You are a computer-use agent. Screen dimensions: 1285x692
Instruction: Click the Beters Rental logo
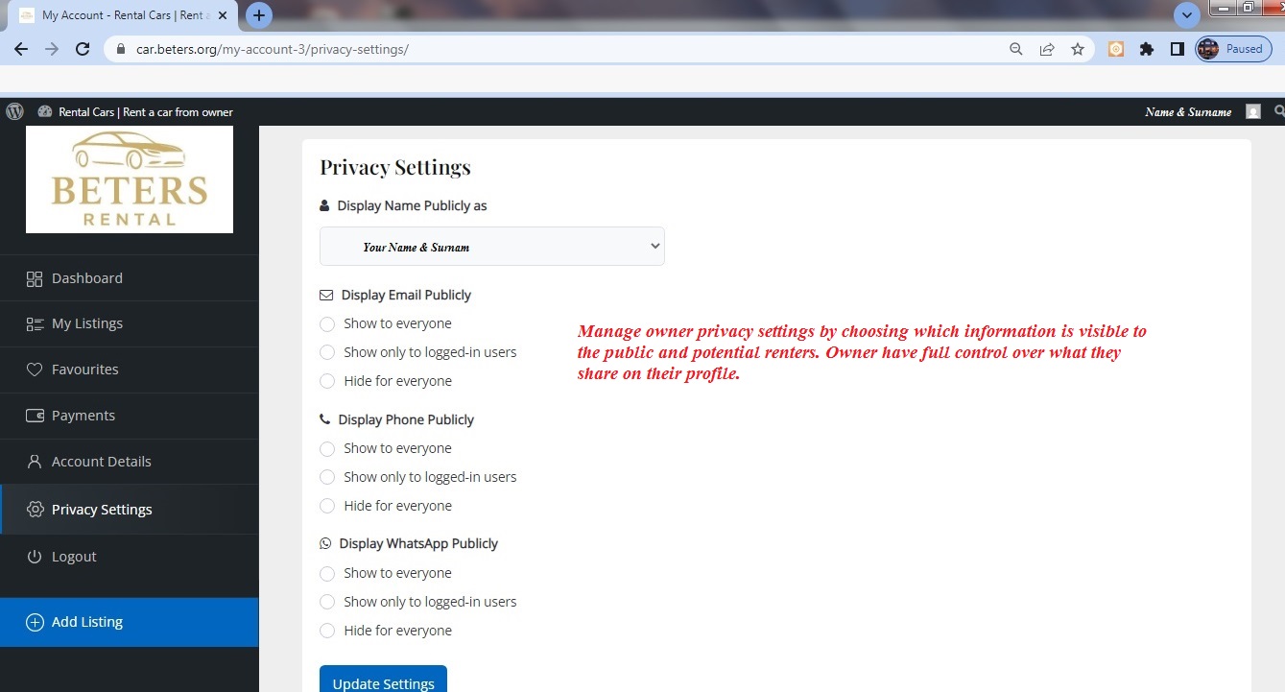[x=130, y=179]
